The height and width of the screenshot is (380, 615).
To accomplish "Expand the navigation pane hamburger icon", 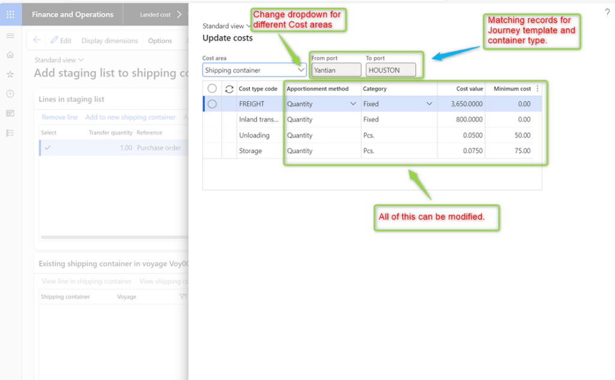I will coord(10,36).
